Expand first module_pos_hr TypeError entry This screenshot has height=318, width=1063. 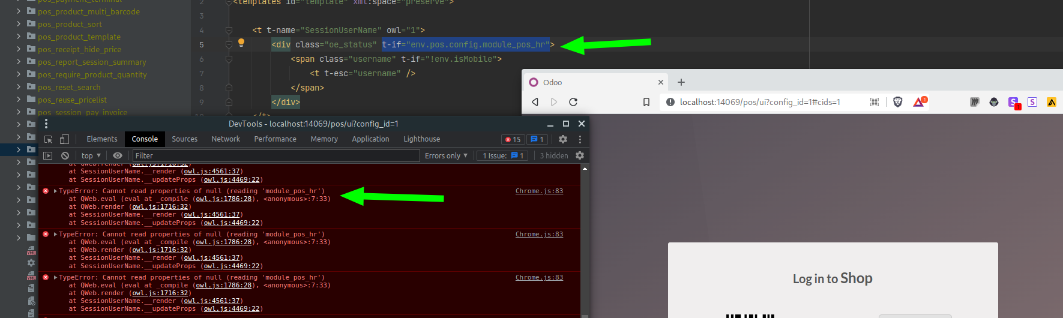click(55, 191)
